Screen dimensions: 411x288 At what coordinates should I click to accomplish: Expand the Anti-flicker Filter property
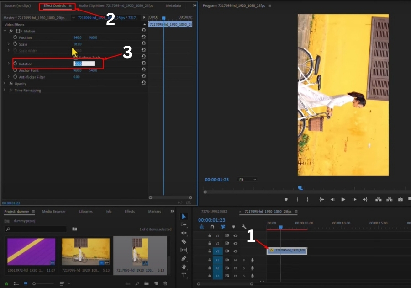click(9, 77)
